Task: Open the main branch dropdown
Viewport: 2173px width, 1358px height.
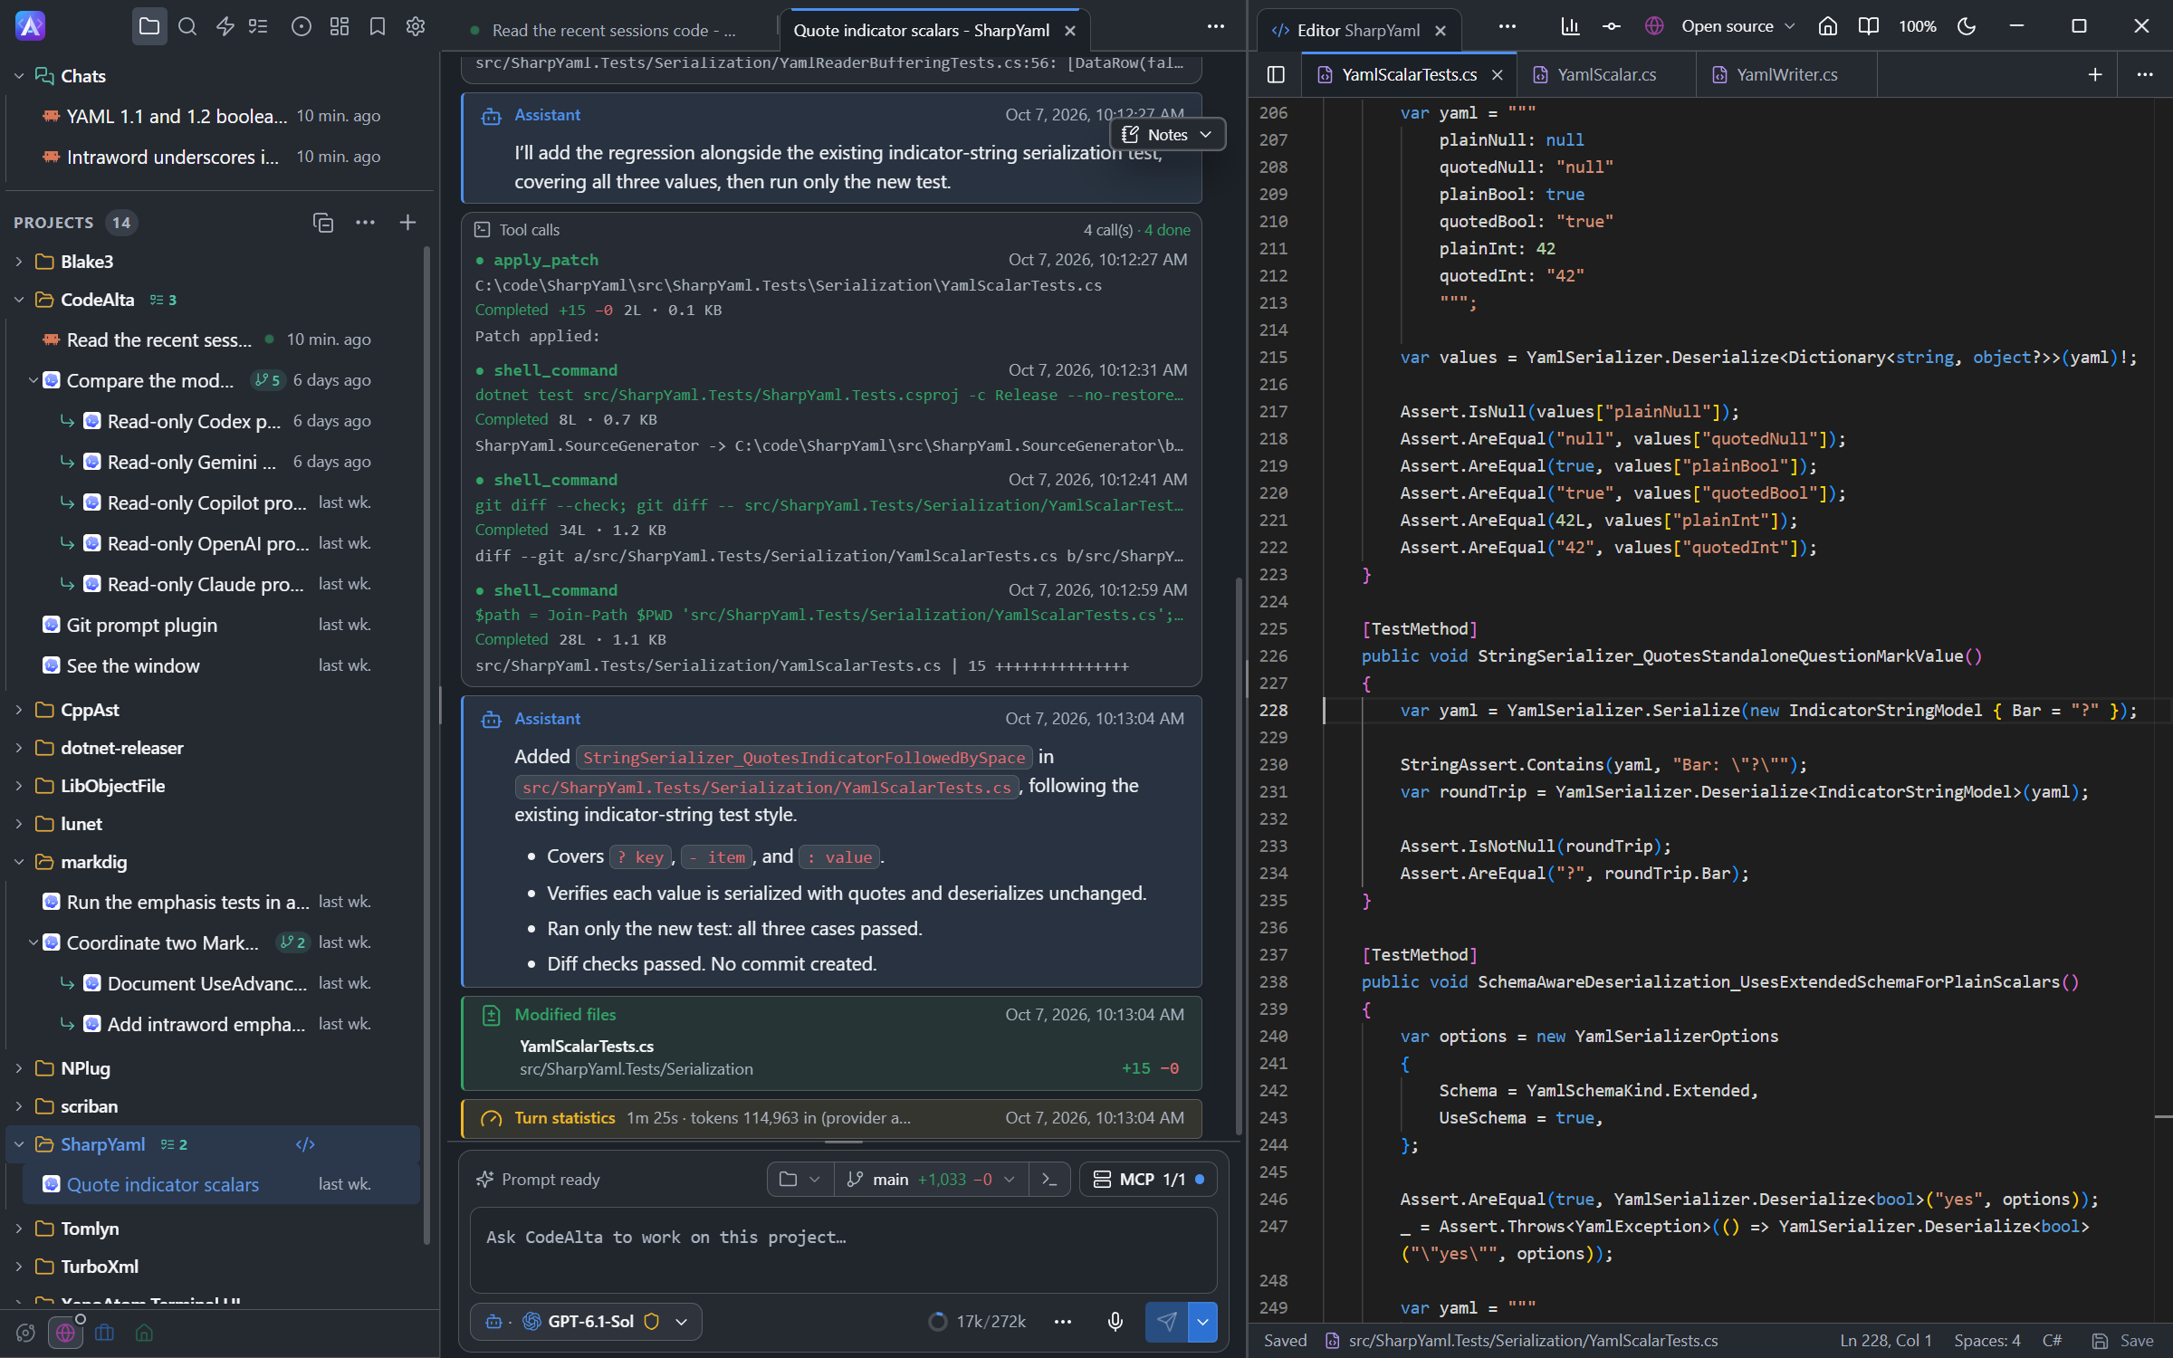Action: 931,1179
